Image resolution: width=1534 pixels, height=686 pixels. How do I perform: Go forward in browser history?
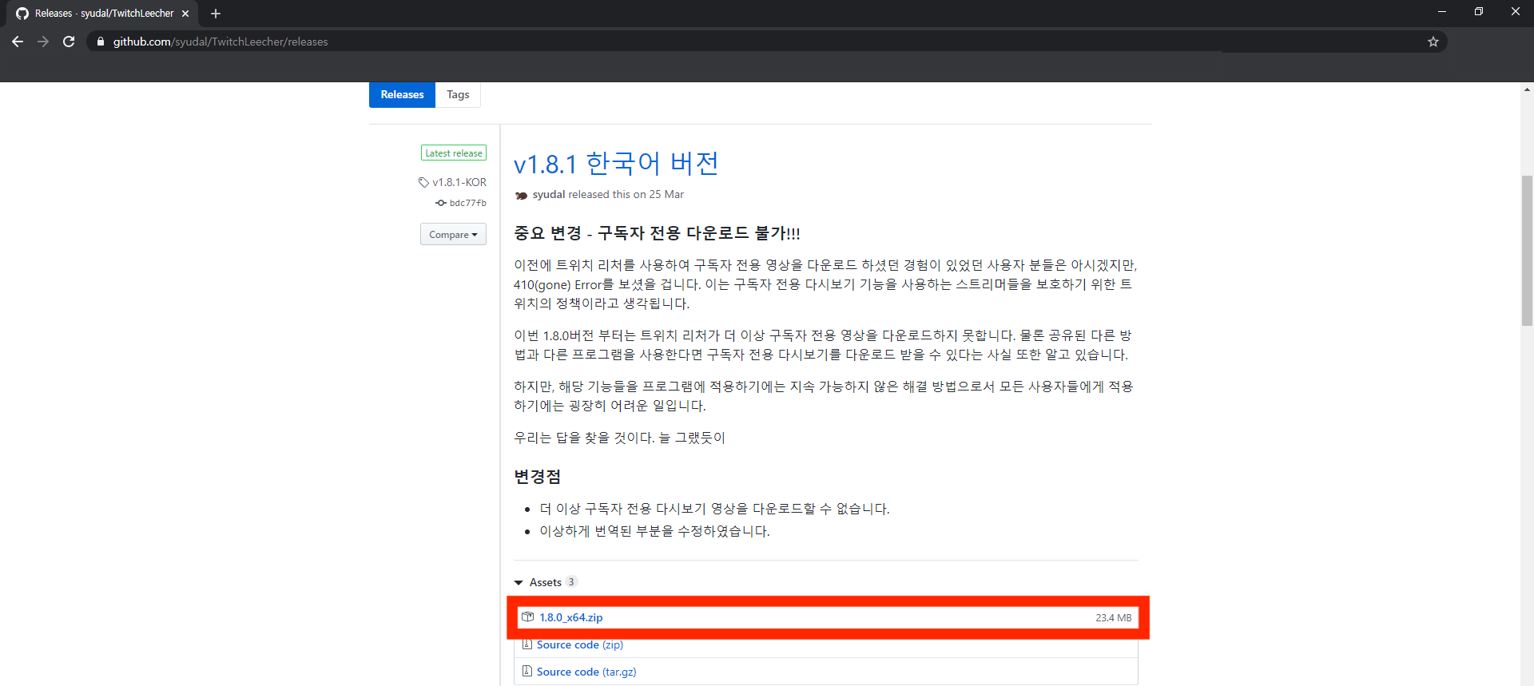point(43,42)
